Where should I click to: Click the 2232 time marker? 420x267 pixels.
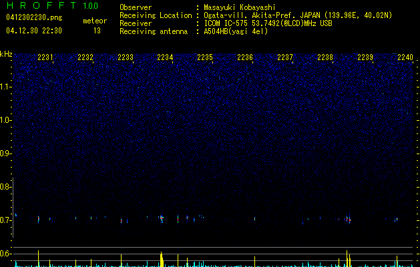[85, 57]
